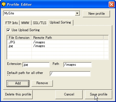Screen dimensions: 116x102
Task: Click the Remote Path column header
Action: coord(67,38)
